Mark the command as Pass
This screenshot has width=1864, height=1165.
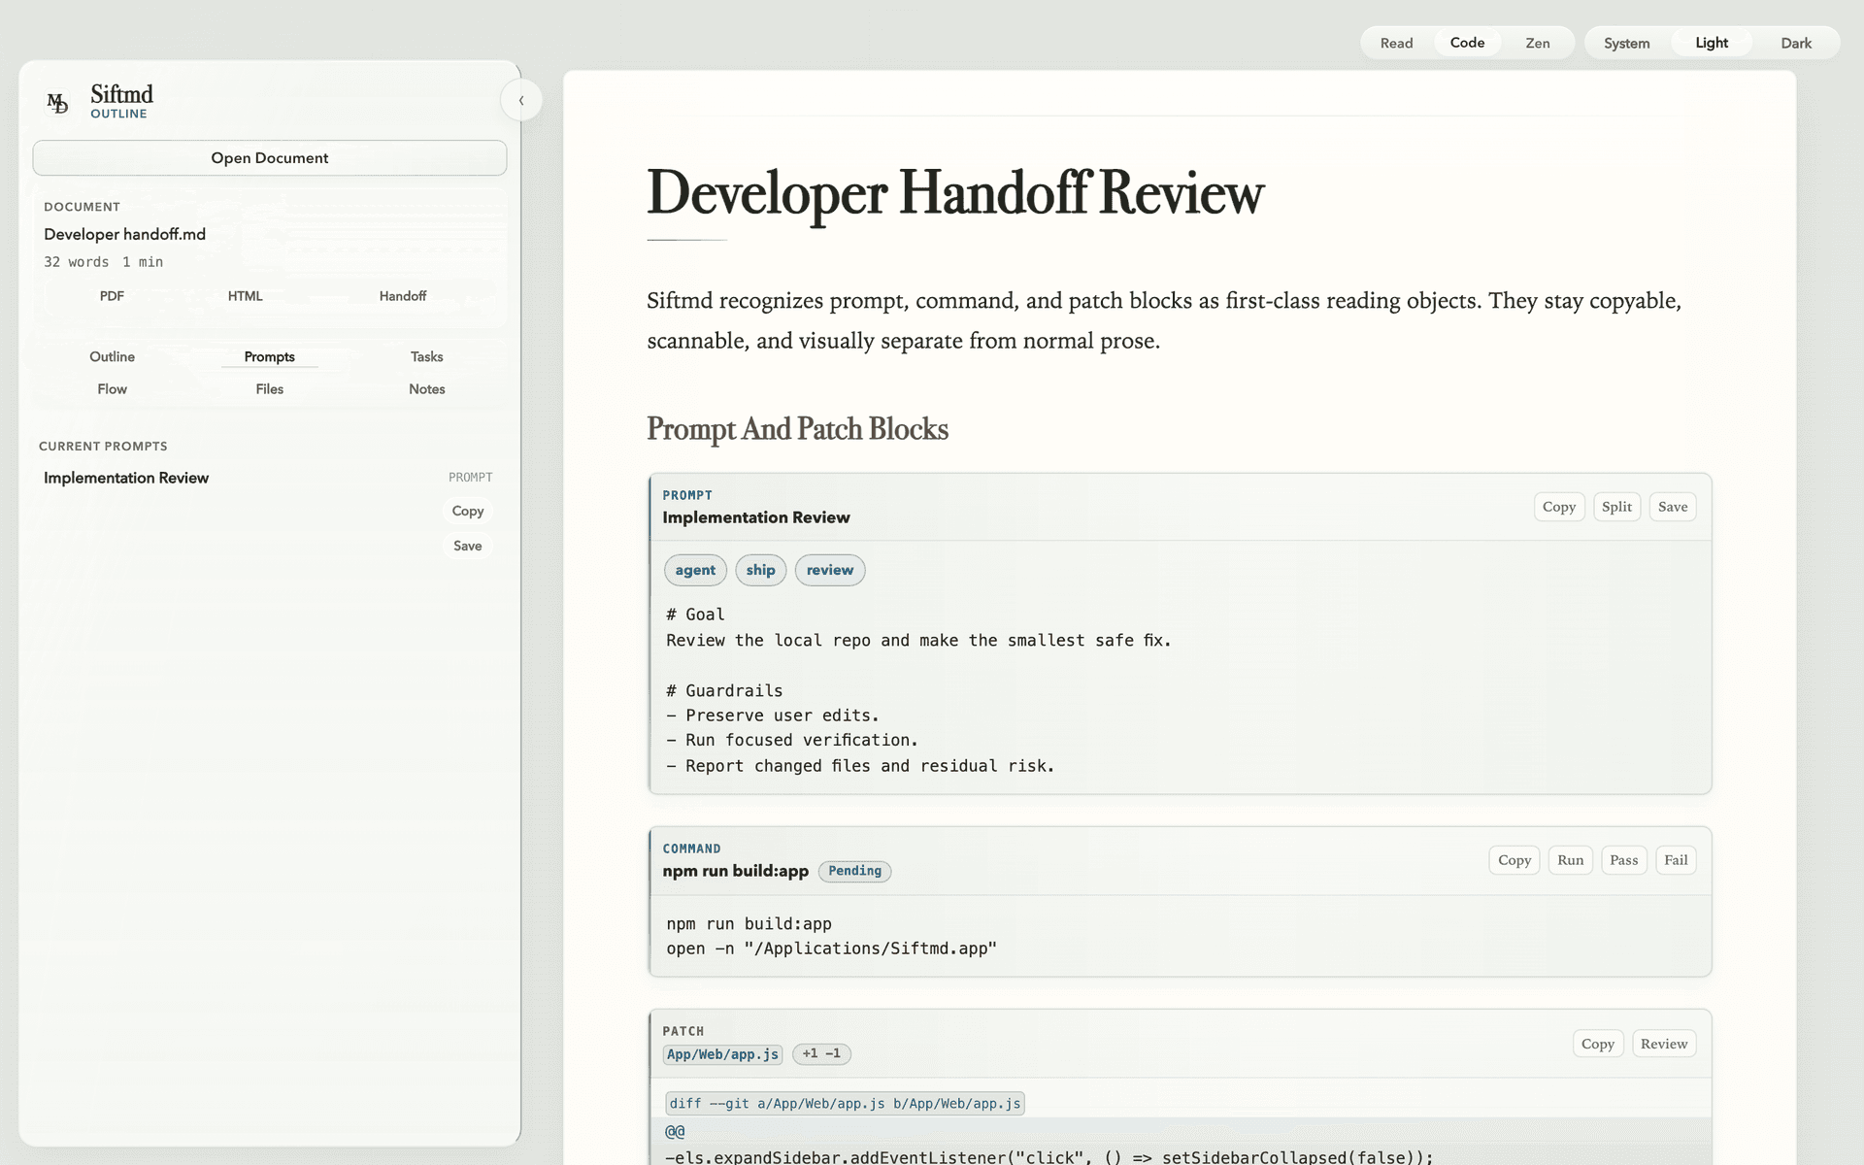pyautogui.click(x=1624, y=860)
